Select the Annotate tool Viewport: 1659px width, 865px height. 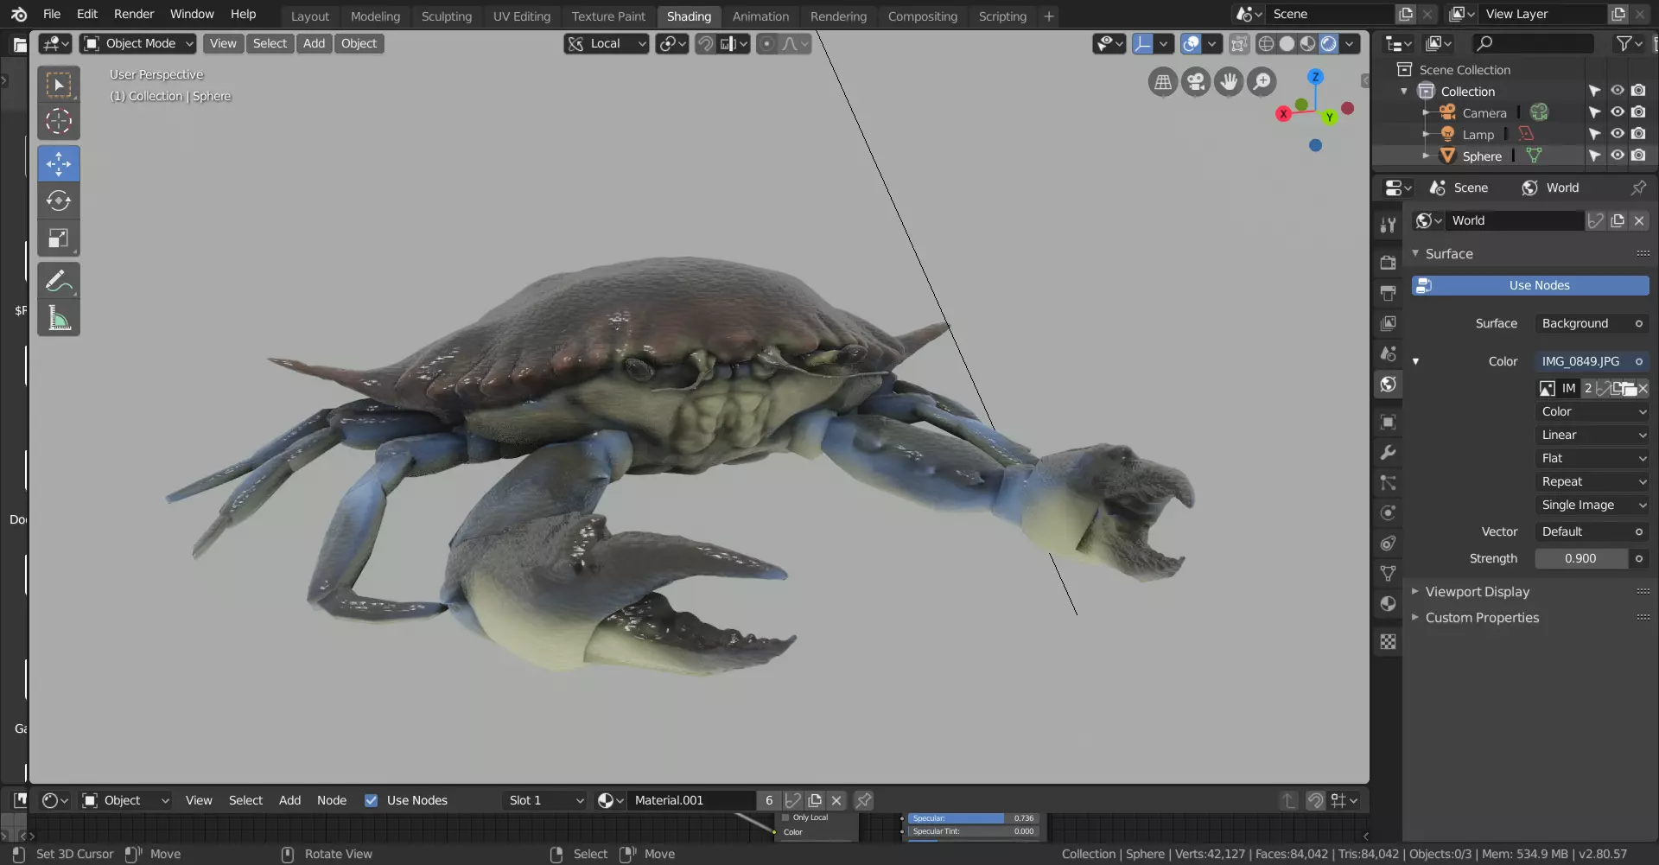pyautogui.click(x=59, y=281)
